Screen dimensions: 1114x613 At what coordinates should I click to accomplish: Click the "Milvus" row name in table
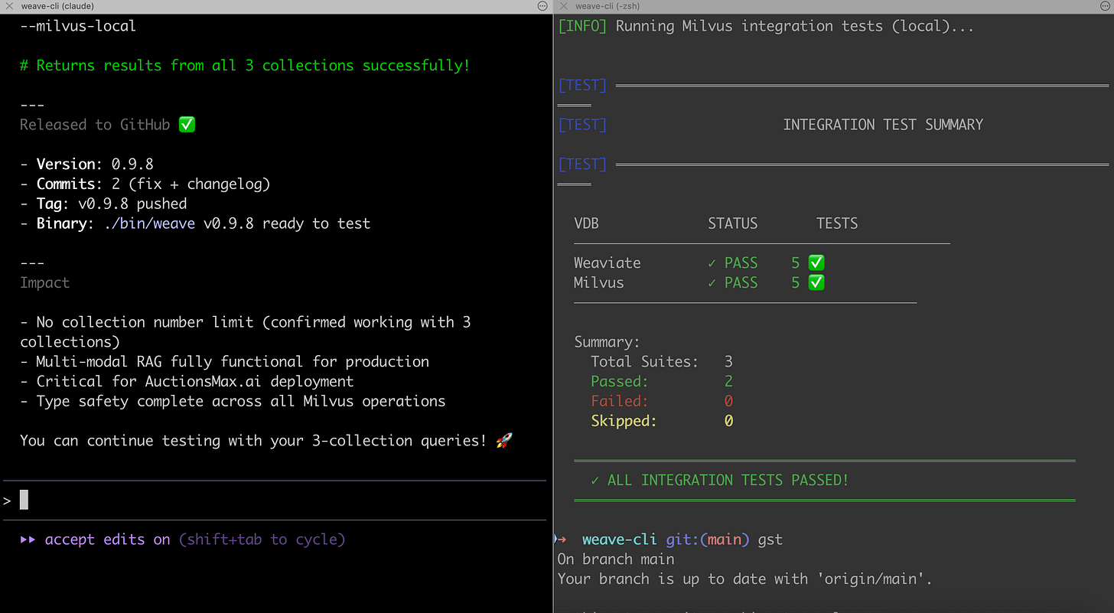pyautogui.click(x=599, y=282)
